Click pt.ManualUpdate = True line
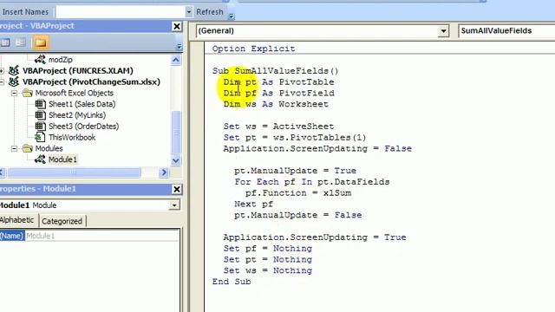The width and height of the screenshot is (555, 312). pos(295,171)
